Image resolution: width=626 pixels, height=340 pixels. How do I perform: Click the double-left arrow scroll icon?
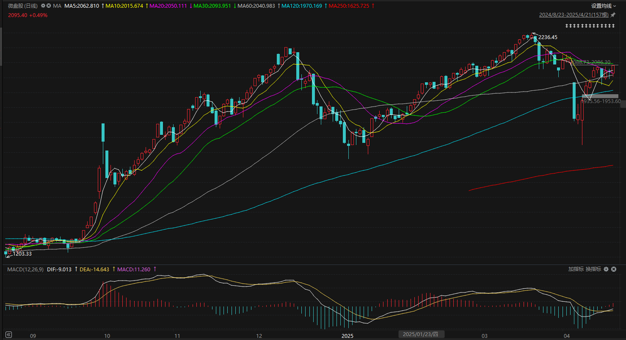8,334
